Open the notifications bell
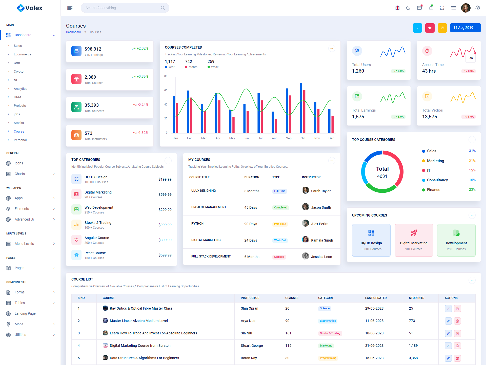 431,8
